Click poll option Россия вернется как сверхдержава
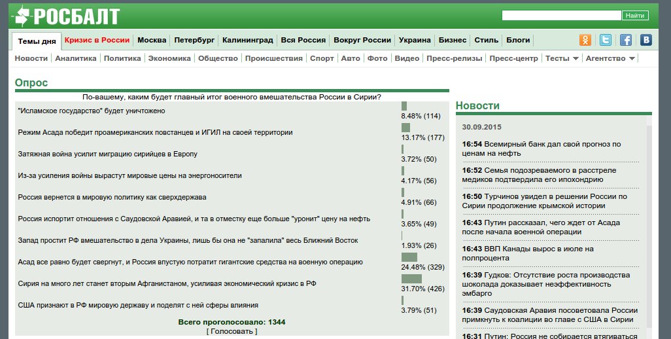 point(112,198)
